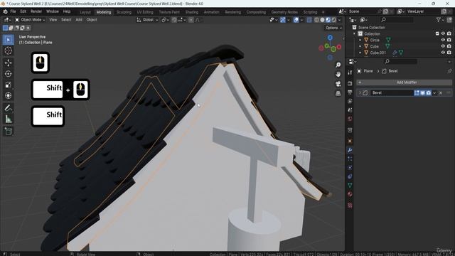Open Bevel modifier extra options arrow
This screenshot has height=256, width=455.
pos(434,93)
